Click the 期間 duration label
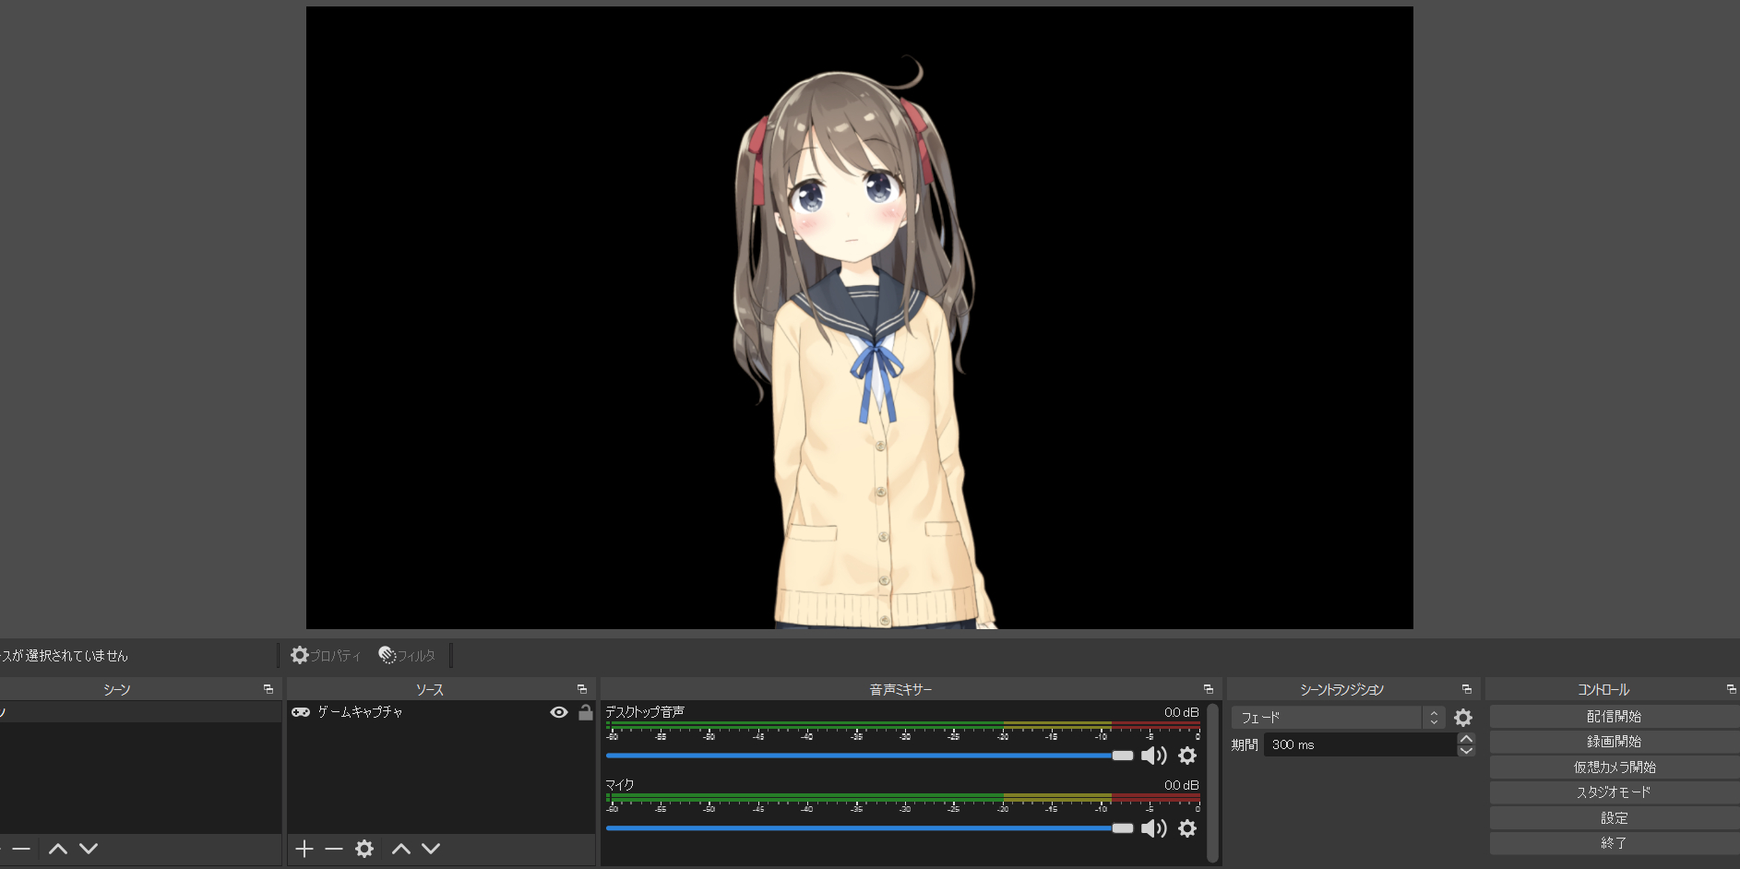The image size is (1740, 869). pos(1245,744)
